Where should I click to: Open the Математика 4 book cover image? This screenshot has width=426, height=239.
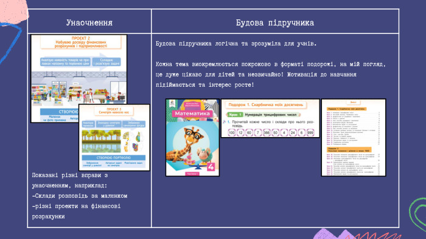point(193,138)
